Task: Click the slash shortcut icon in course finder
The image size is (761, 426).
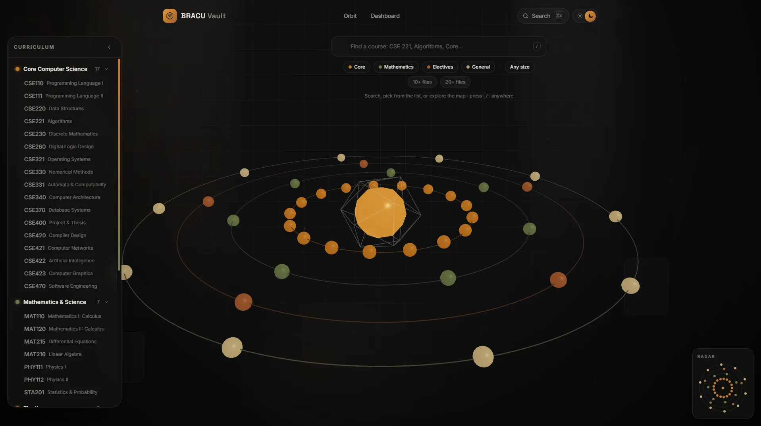Action: [x=537, y=46]
